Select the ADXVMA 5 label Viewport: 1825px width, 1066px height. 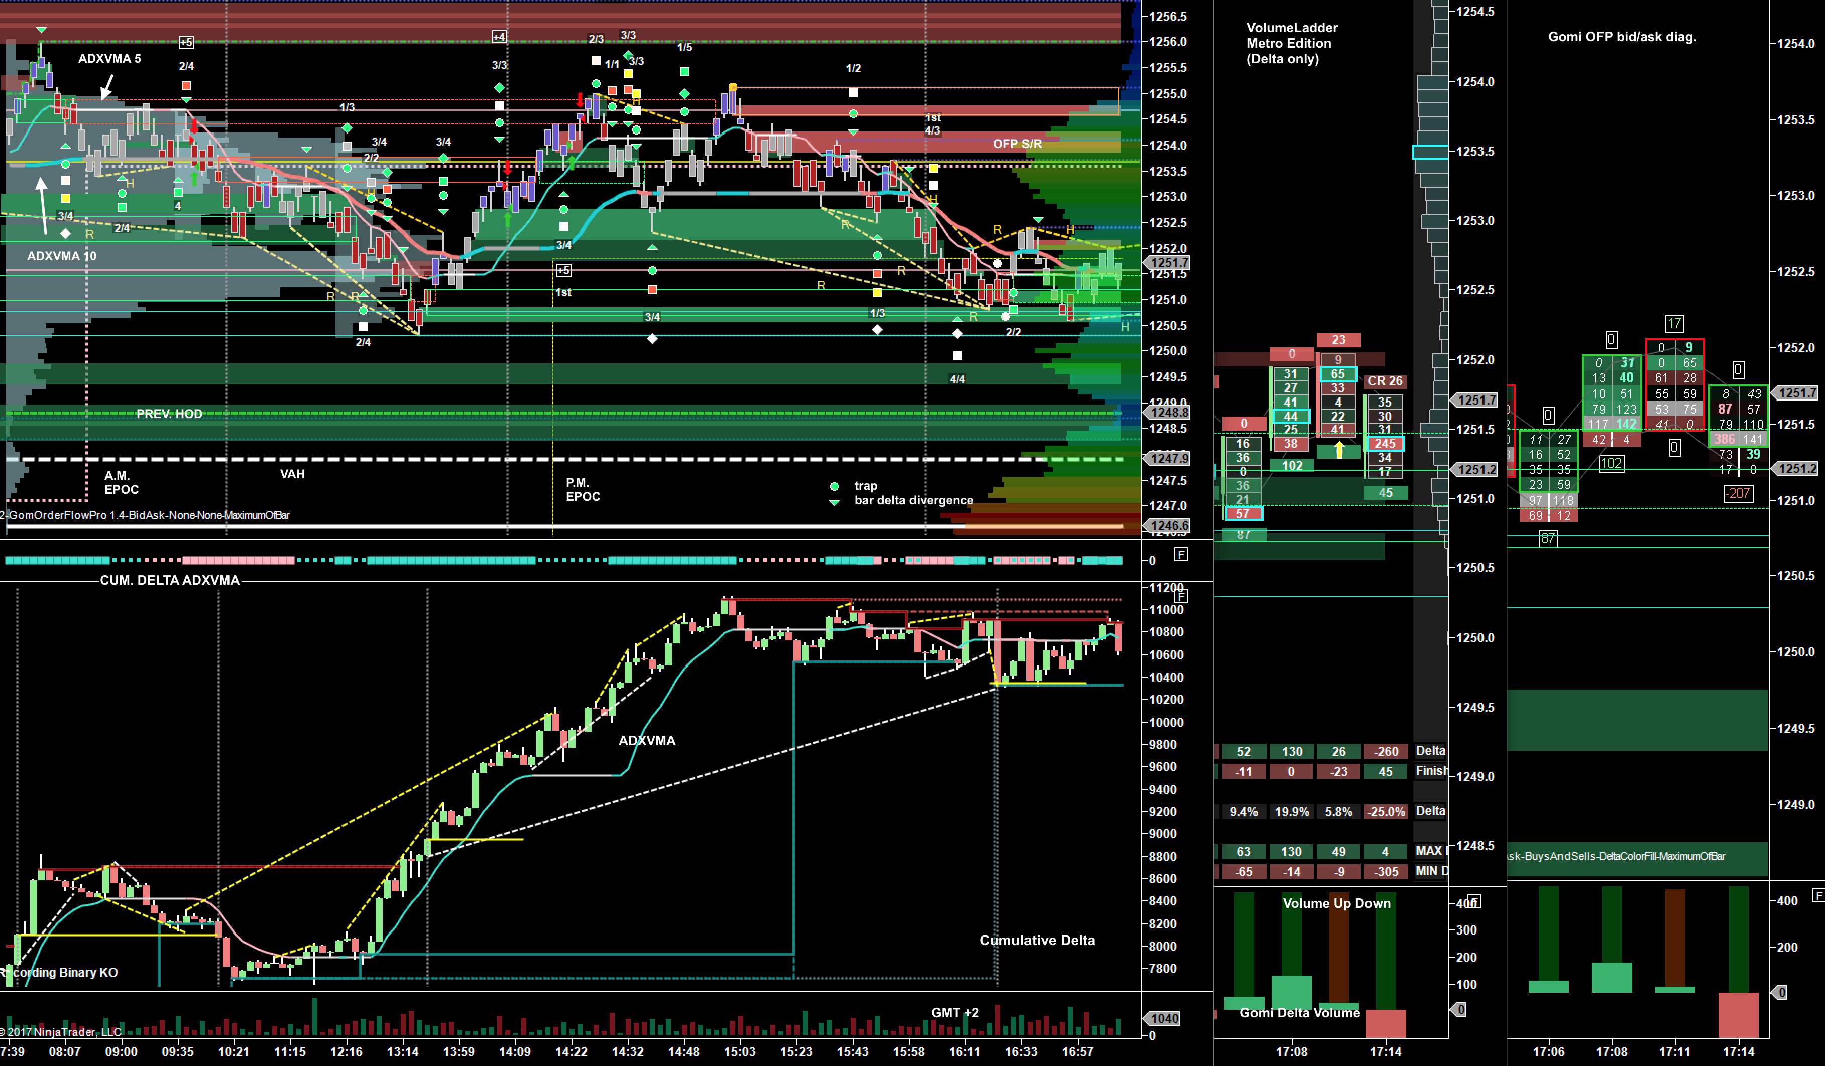[x=109, y=59]
